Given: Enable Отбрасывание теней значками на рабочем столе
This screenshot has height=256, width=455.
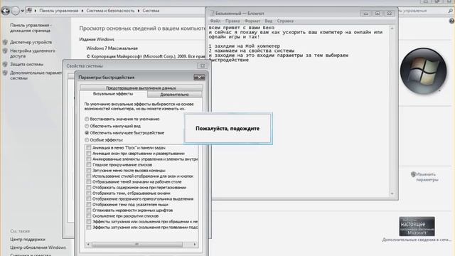Looking at the screenshot, I should coord(89,182).
